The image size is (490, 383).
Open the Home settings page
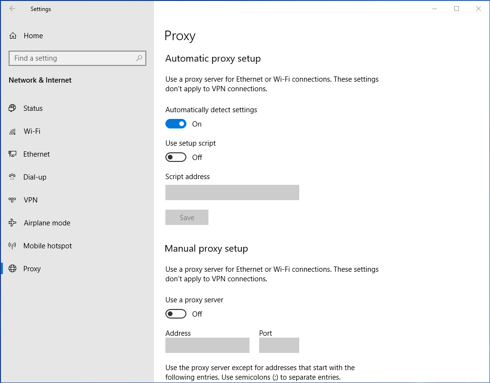coord(77,36)
